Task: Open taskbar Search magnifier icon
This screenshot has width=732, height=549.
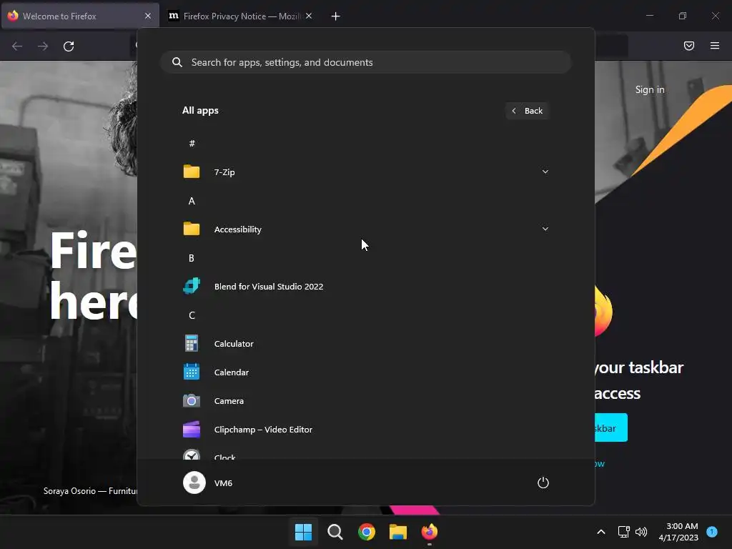Action: point(335,532)
